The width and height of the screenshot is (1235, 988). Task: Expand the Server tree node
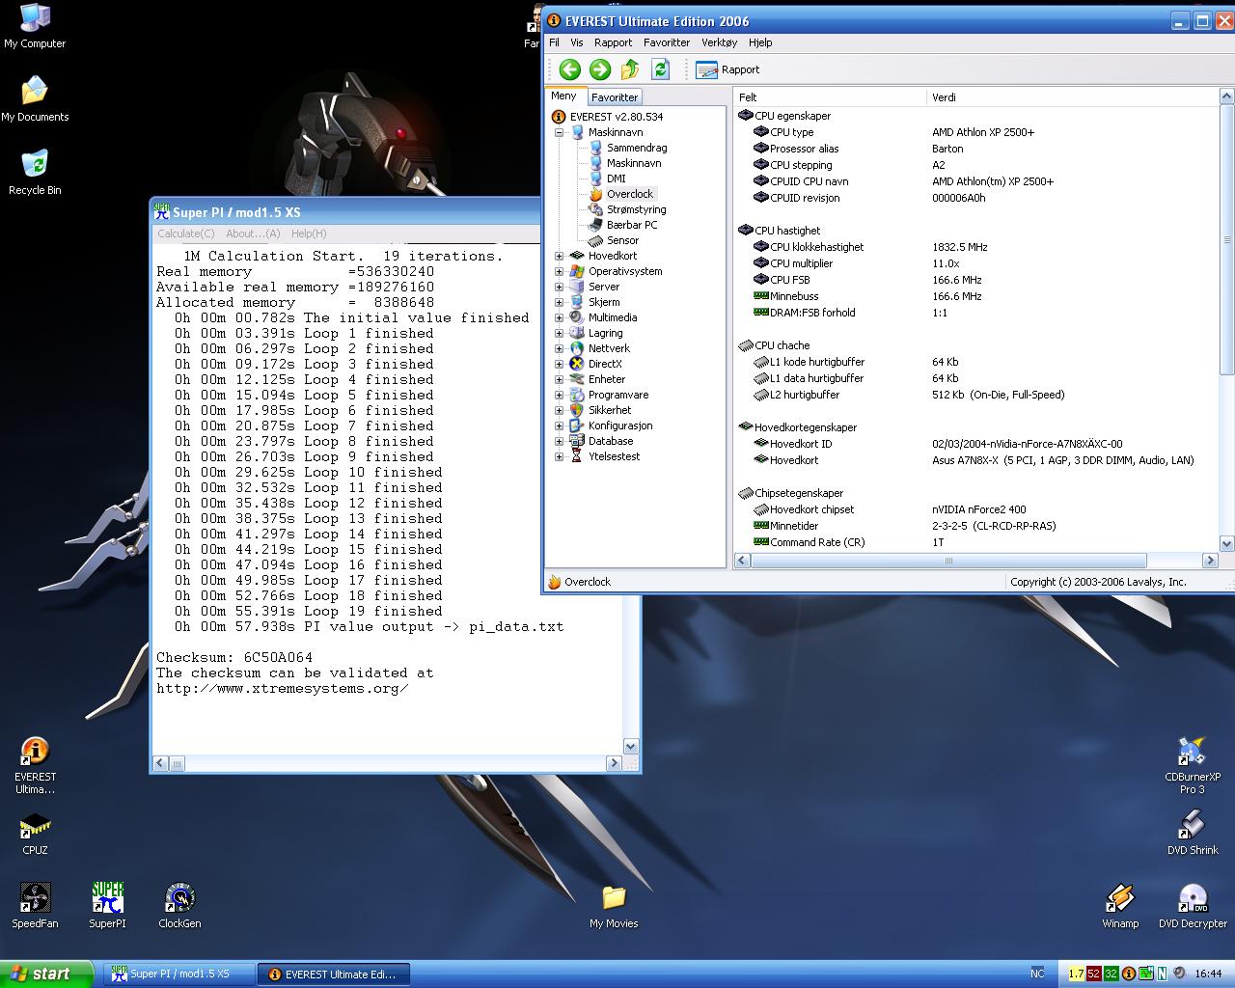[559, 287]
